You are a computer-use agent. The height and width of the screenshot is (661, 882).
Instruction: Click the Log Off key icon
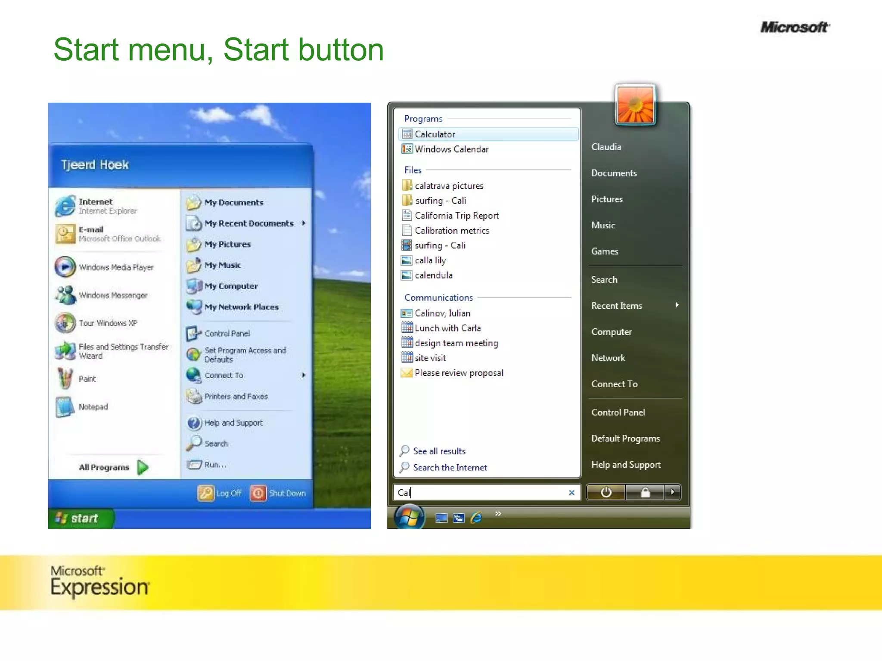(x=205, y=493)
